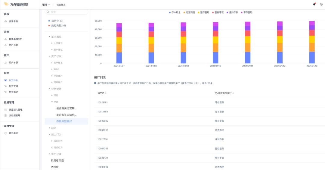The height and width of the screenshot is (170, 325).
Task: Click the 项目概览 icon in sidebar
Action: pos(6,133)
